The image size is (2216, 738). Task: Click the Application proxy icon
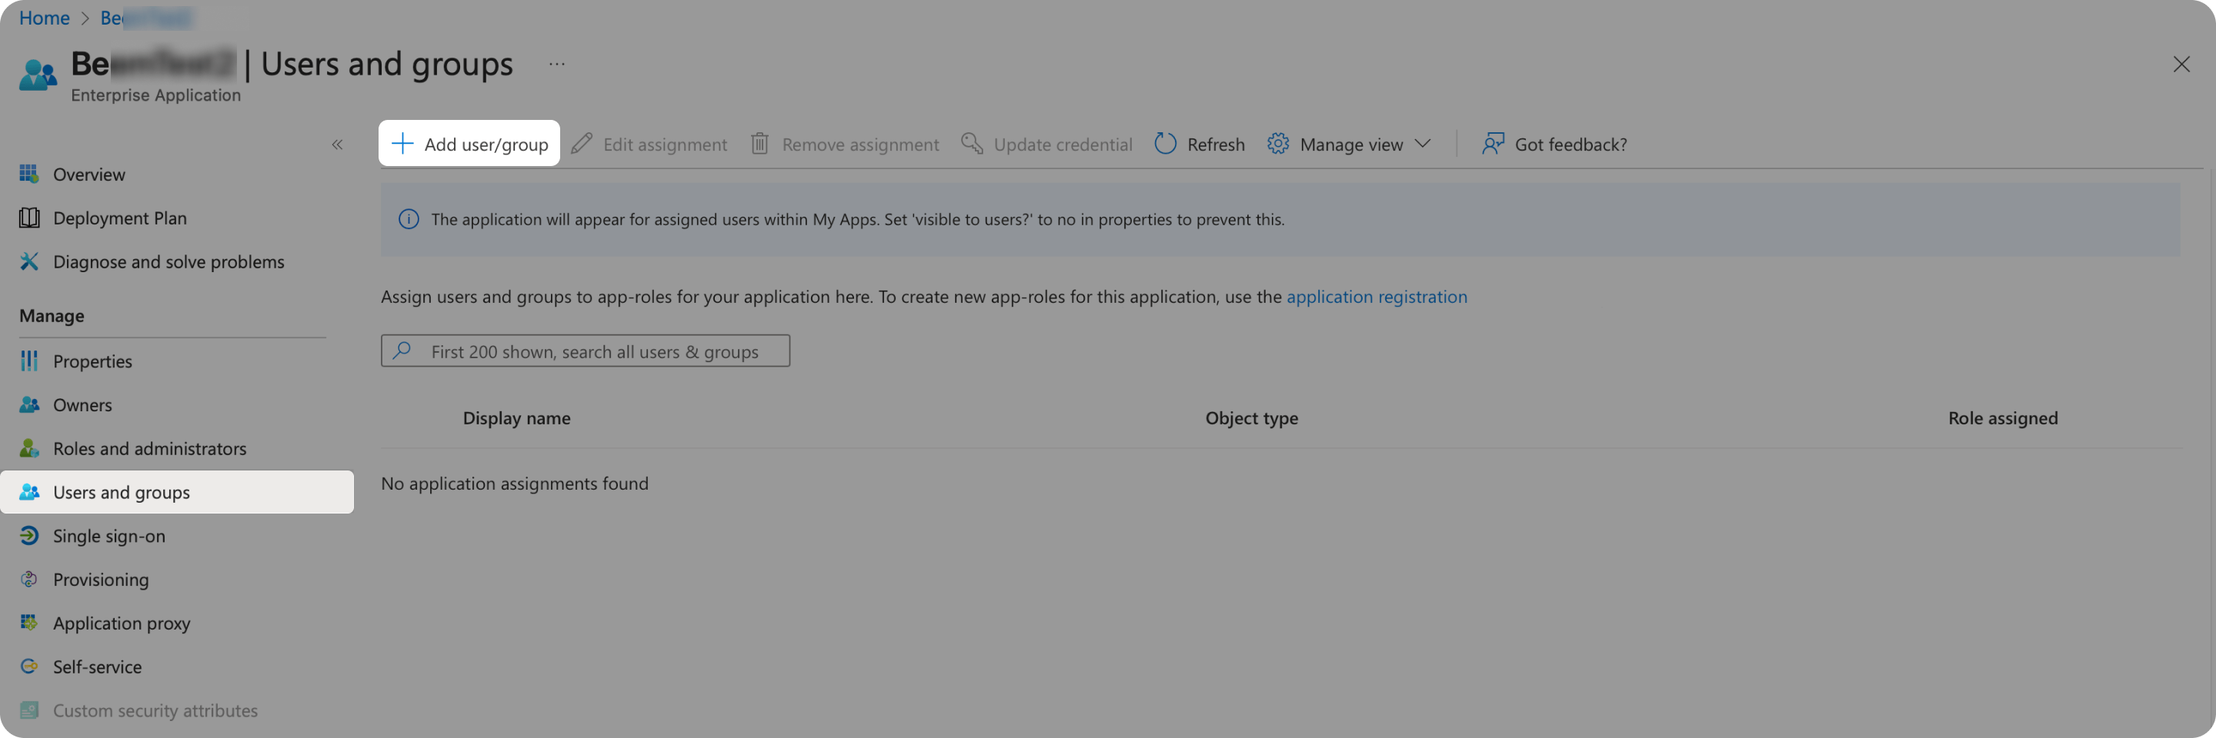[29, 623]
